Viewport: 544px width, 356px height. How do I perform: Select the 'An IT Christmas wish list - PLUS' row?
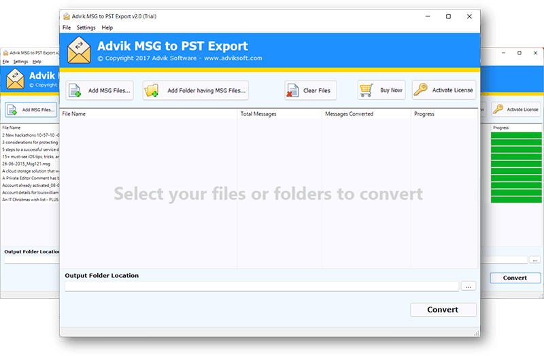[x=31, y=200]
